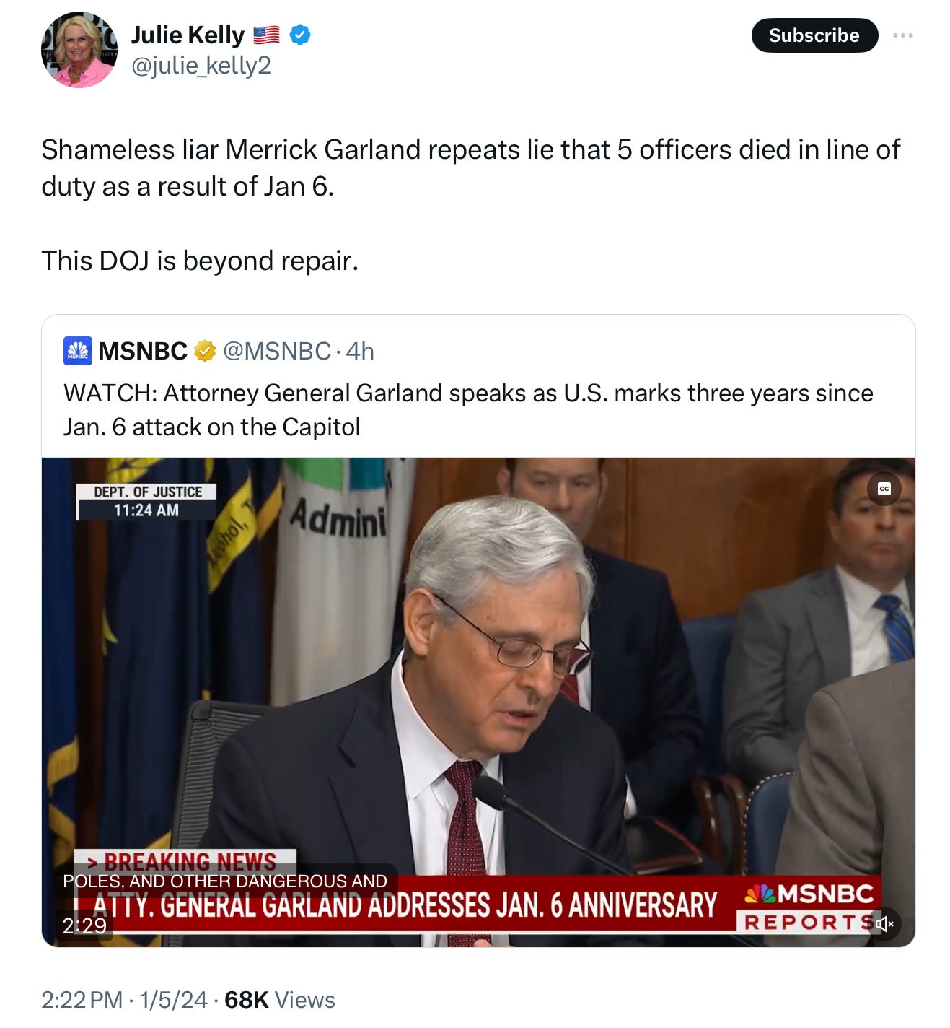Open the Julie Kelly display name

(x=188, y=35)
